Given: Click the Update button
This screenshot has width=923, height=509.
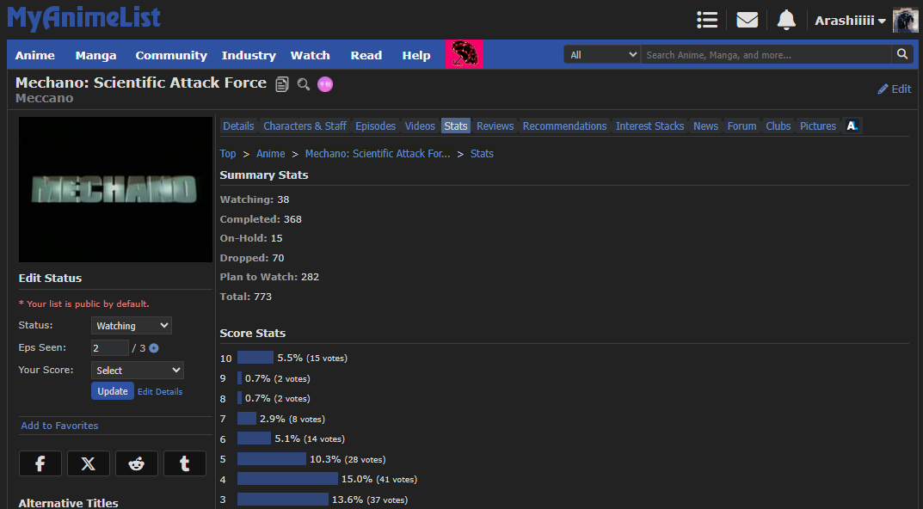Looking at the screenshot, I should point(113,391).
